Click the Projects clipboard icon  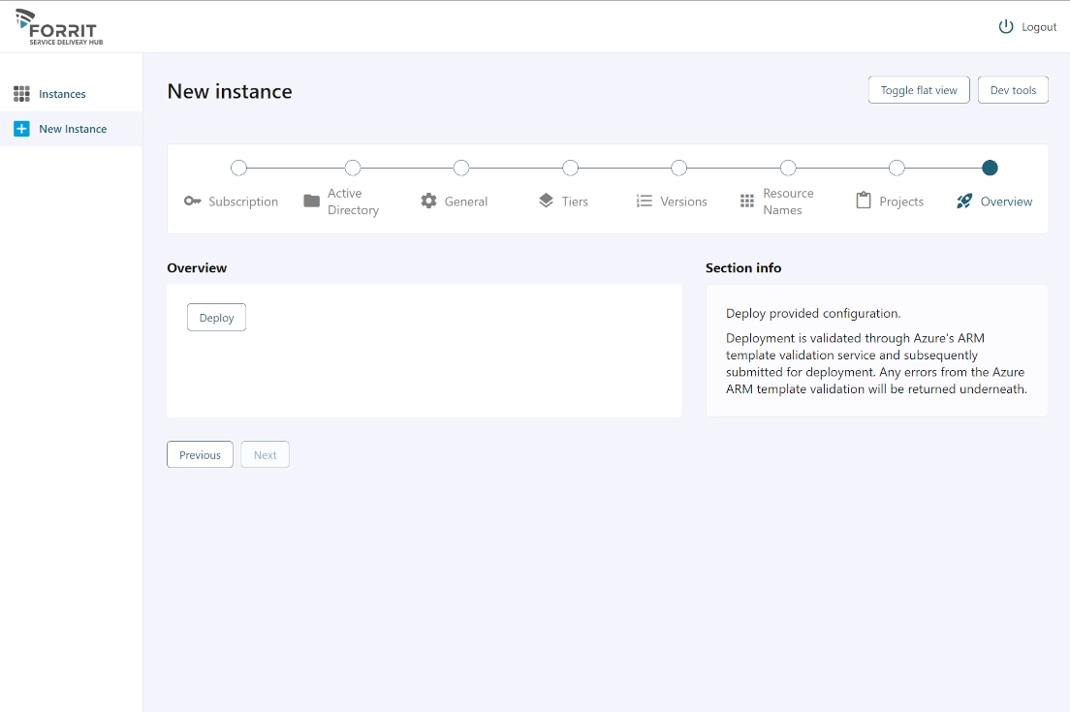[863, 201]
